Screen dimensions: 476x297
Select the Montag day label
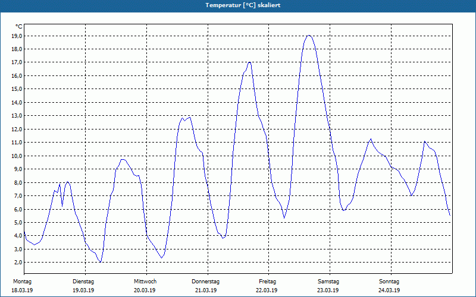22,282
